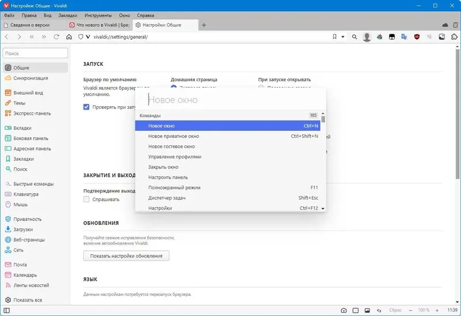Viewport: 461px width, 316px height.
Task: Click 'Показать настройки обновления' button
Action: click(x=126, y=255)
